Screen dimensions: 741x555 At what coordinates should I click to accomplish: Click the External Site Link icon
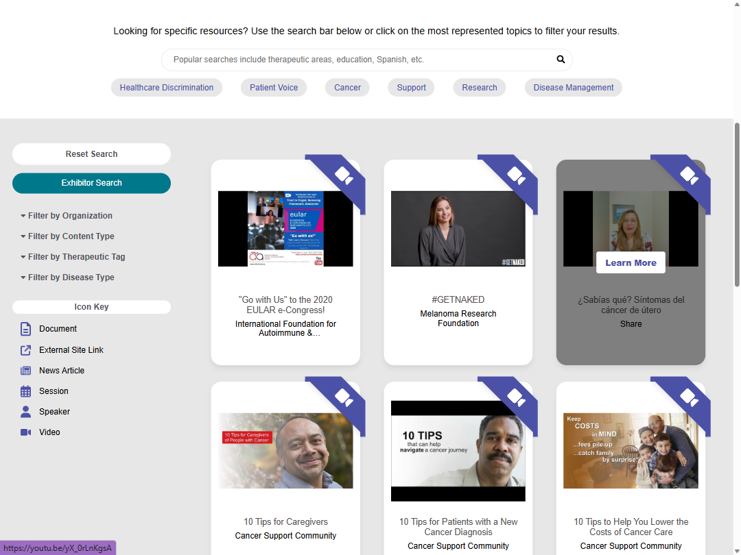(26, 350)
